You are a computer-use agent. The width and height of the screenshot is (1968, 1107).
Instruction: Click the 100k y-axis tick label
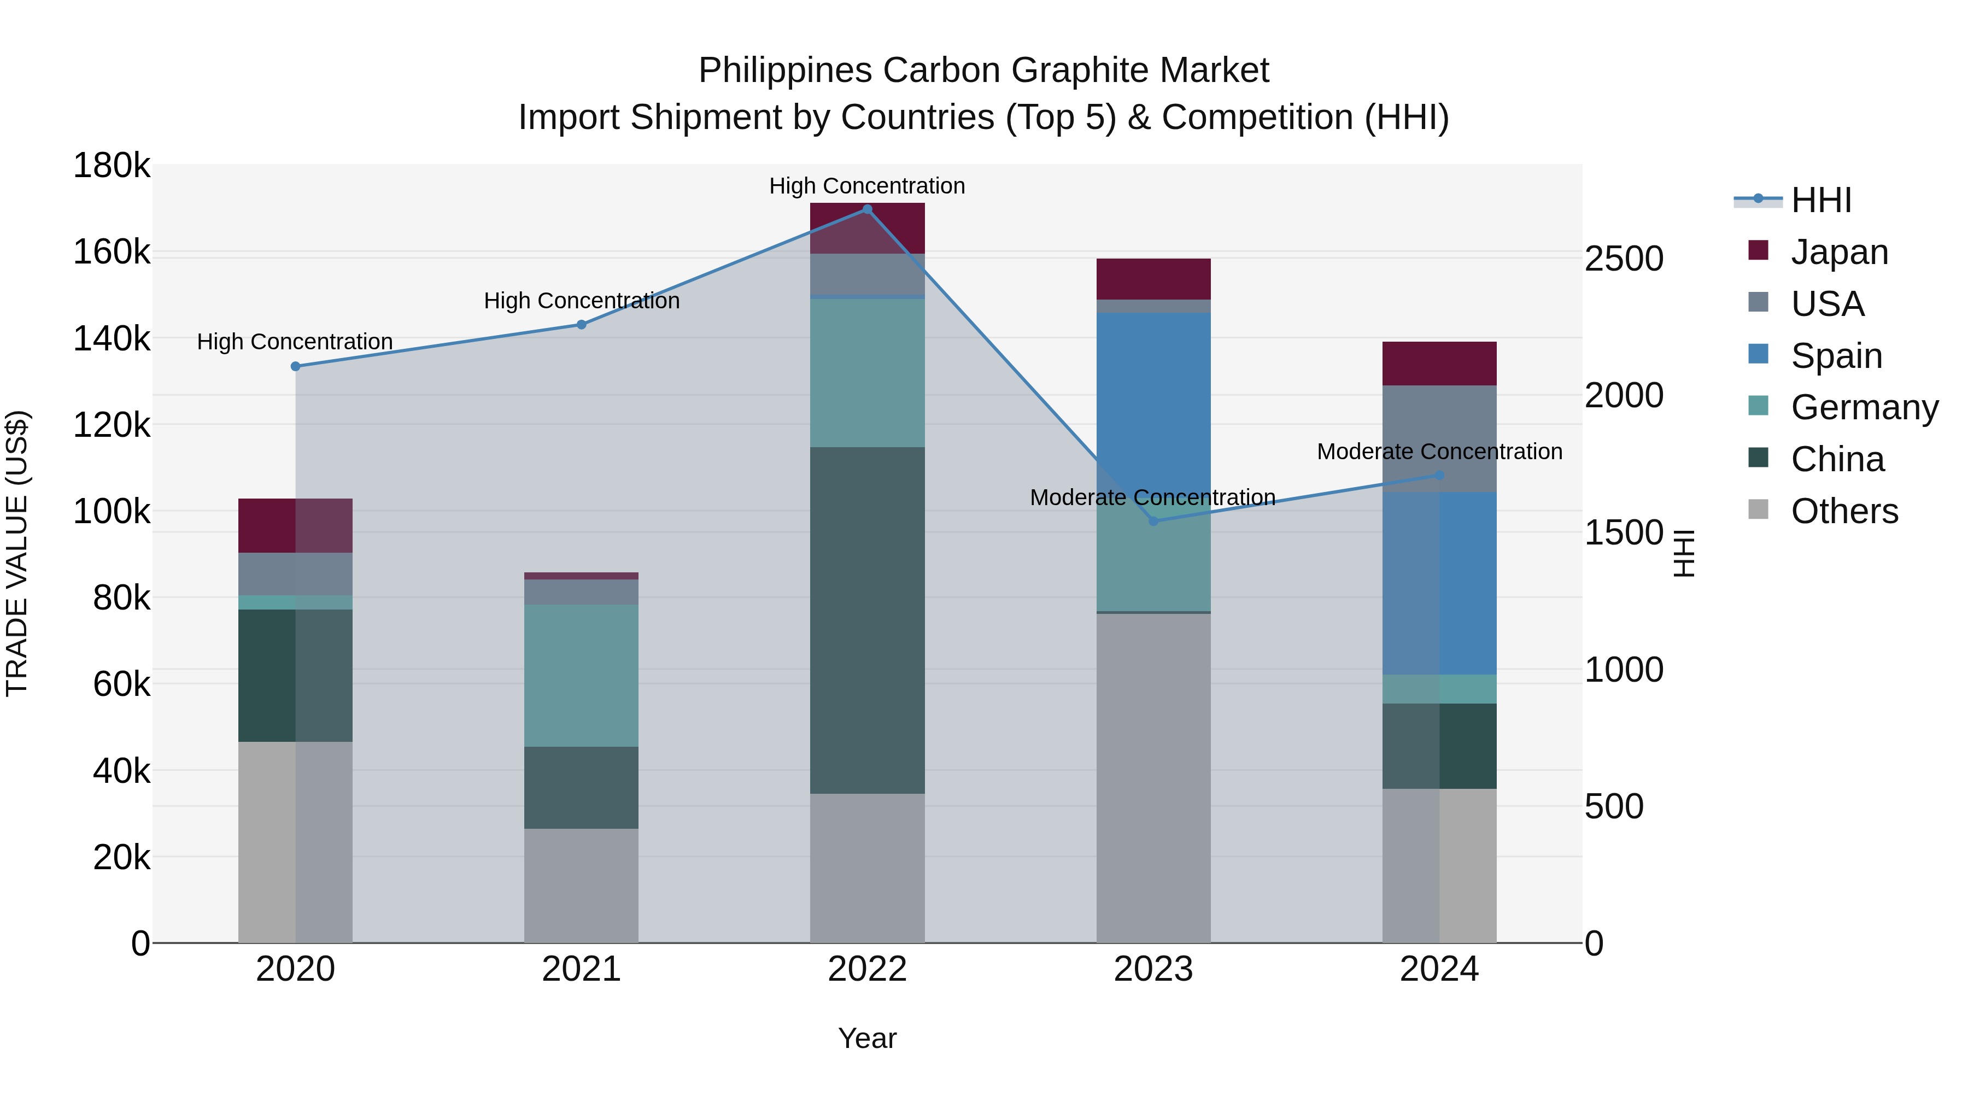[x=112, y=511]
